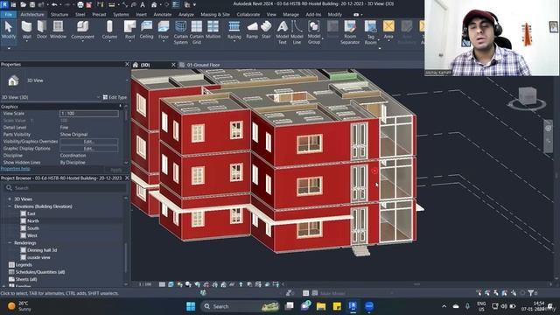
Task: Open the Properties help link
Action: pos(15,169)
